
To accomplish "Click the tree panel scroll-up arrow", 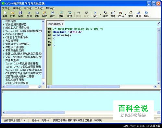I will tap(43, 21).
